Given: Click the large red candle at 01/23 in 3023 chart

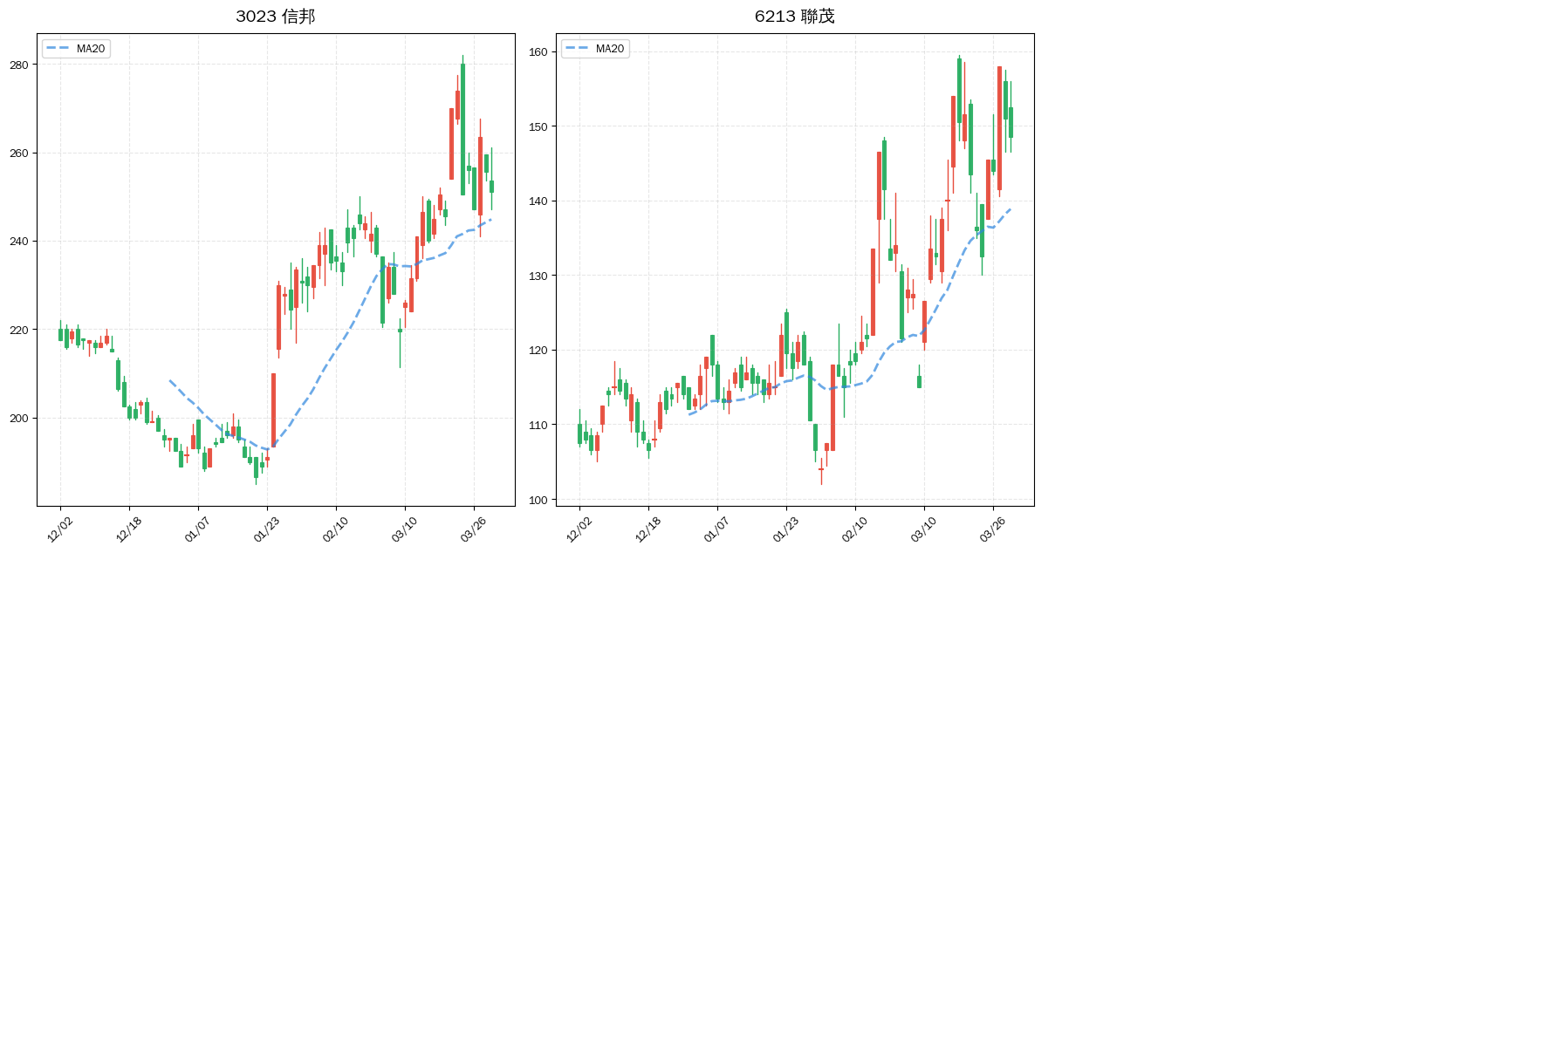Looking at the screenshot, I should coord(273,410).
